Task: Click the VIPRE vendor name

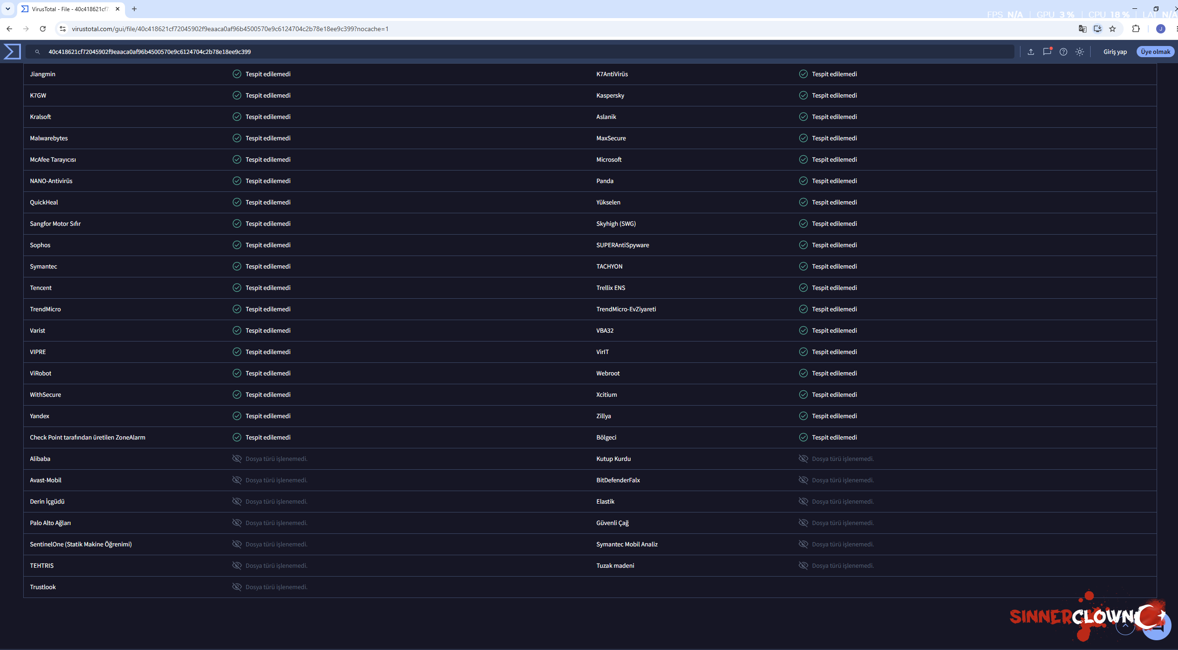Action: click(x=38, y=352)
